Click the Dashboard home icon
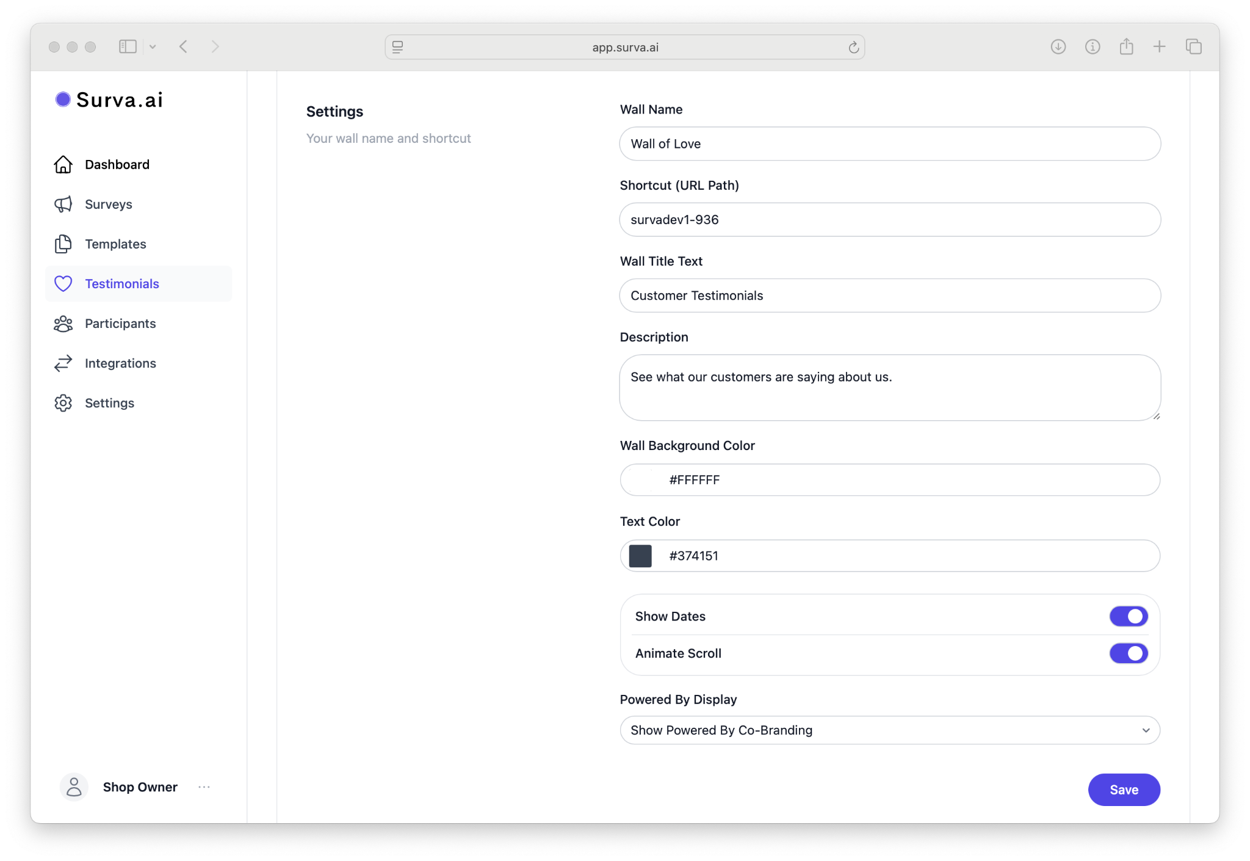Image resolution: width=1250 pixels, height=861 pixels. [x=63, y=164]
